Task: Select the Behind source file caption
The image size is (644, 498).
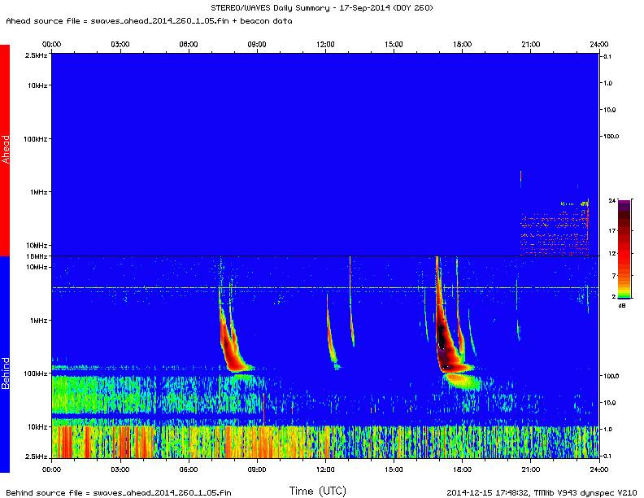Action: pyautogui.click(x=118, y=492)
